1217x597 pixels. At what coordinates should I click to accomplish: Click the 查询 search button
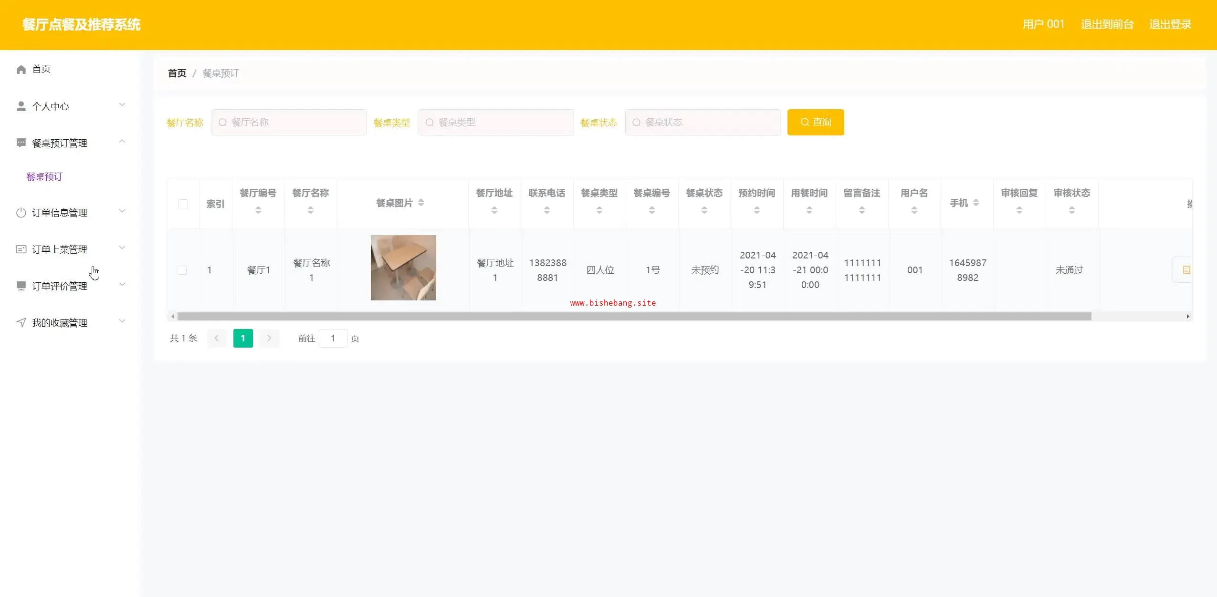(815, 123)
